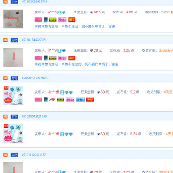Open publisher 小***鱼 in the 5.35 点 task
The height and width of the screenshot is (173, 173).
(54, 134)
